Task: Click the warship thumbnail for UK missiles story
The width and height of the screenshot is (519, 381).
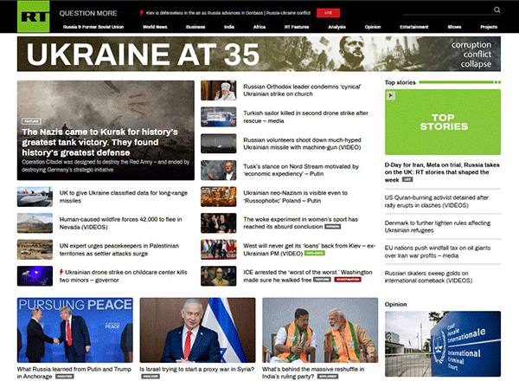Action: coord(35,197)
